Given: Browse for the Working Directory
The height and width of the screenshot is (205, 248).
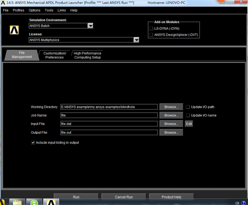Looking at the screenshot, I should click(171, 107).
